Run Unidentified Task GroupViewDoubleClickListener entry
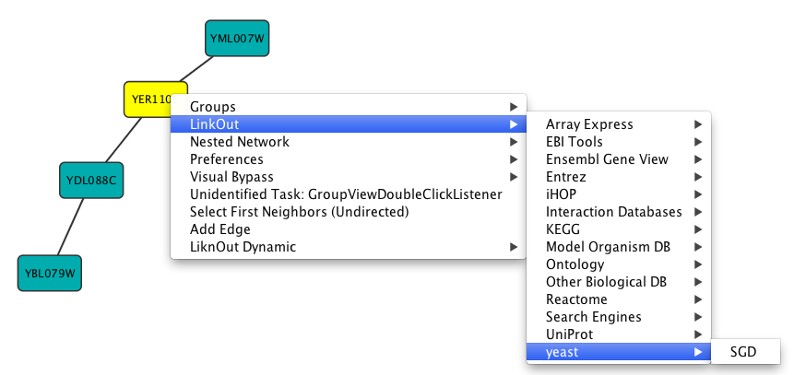 click(x=345, y=194)
